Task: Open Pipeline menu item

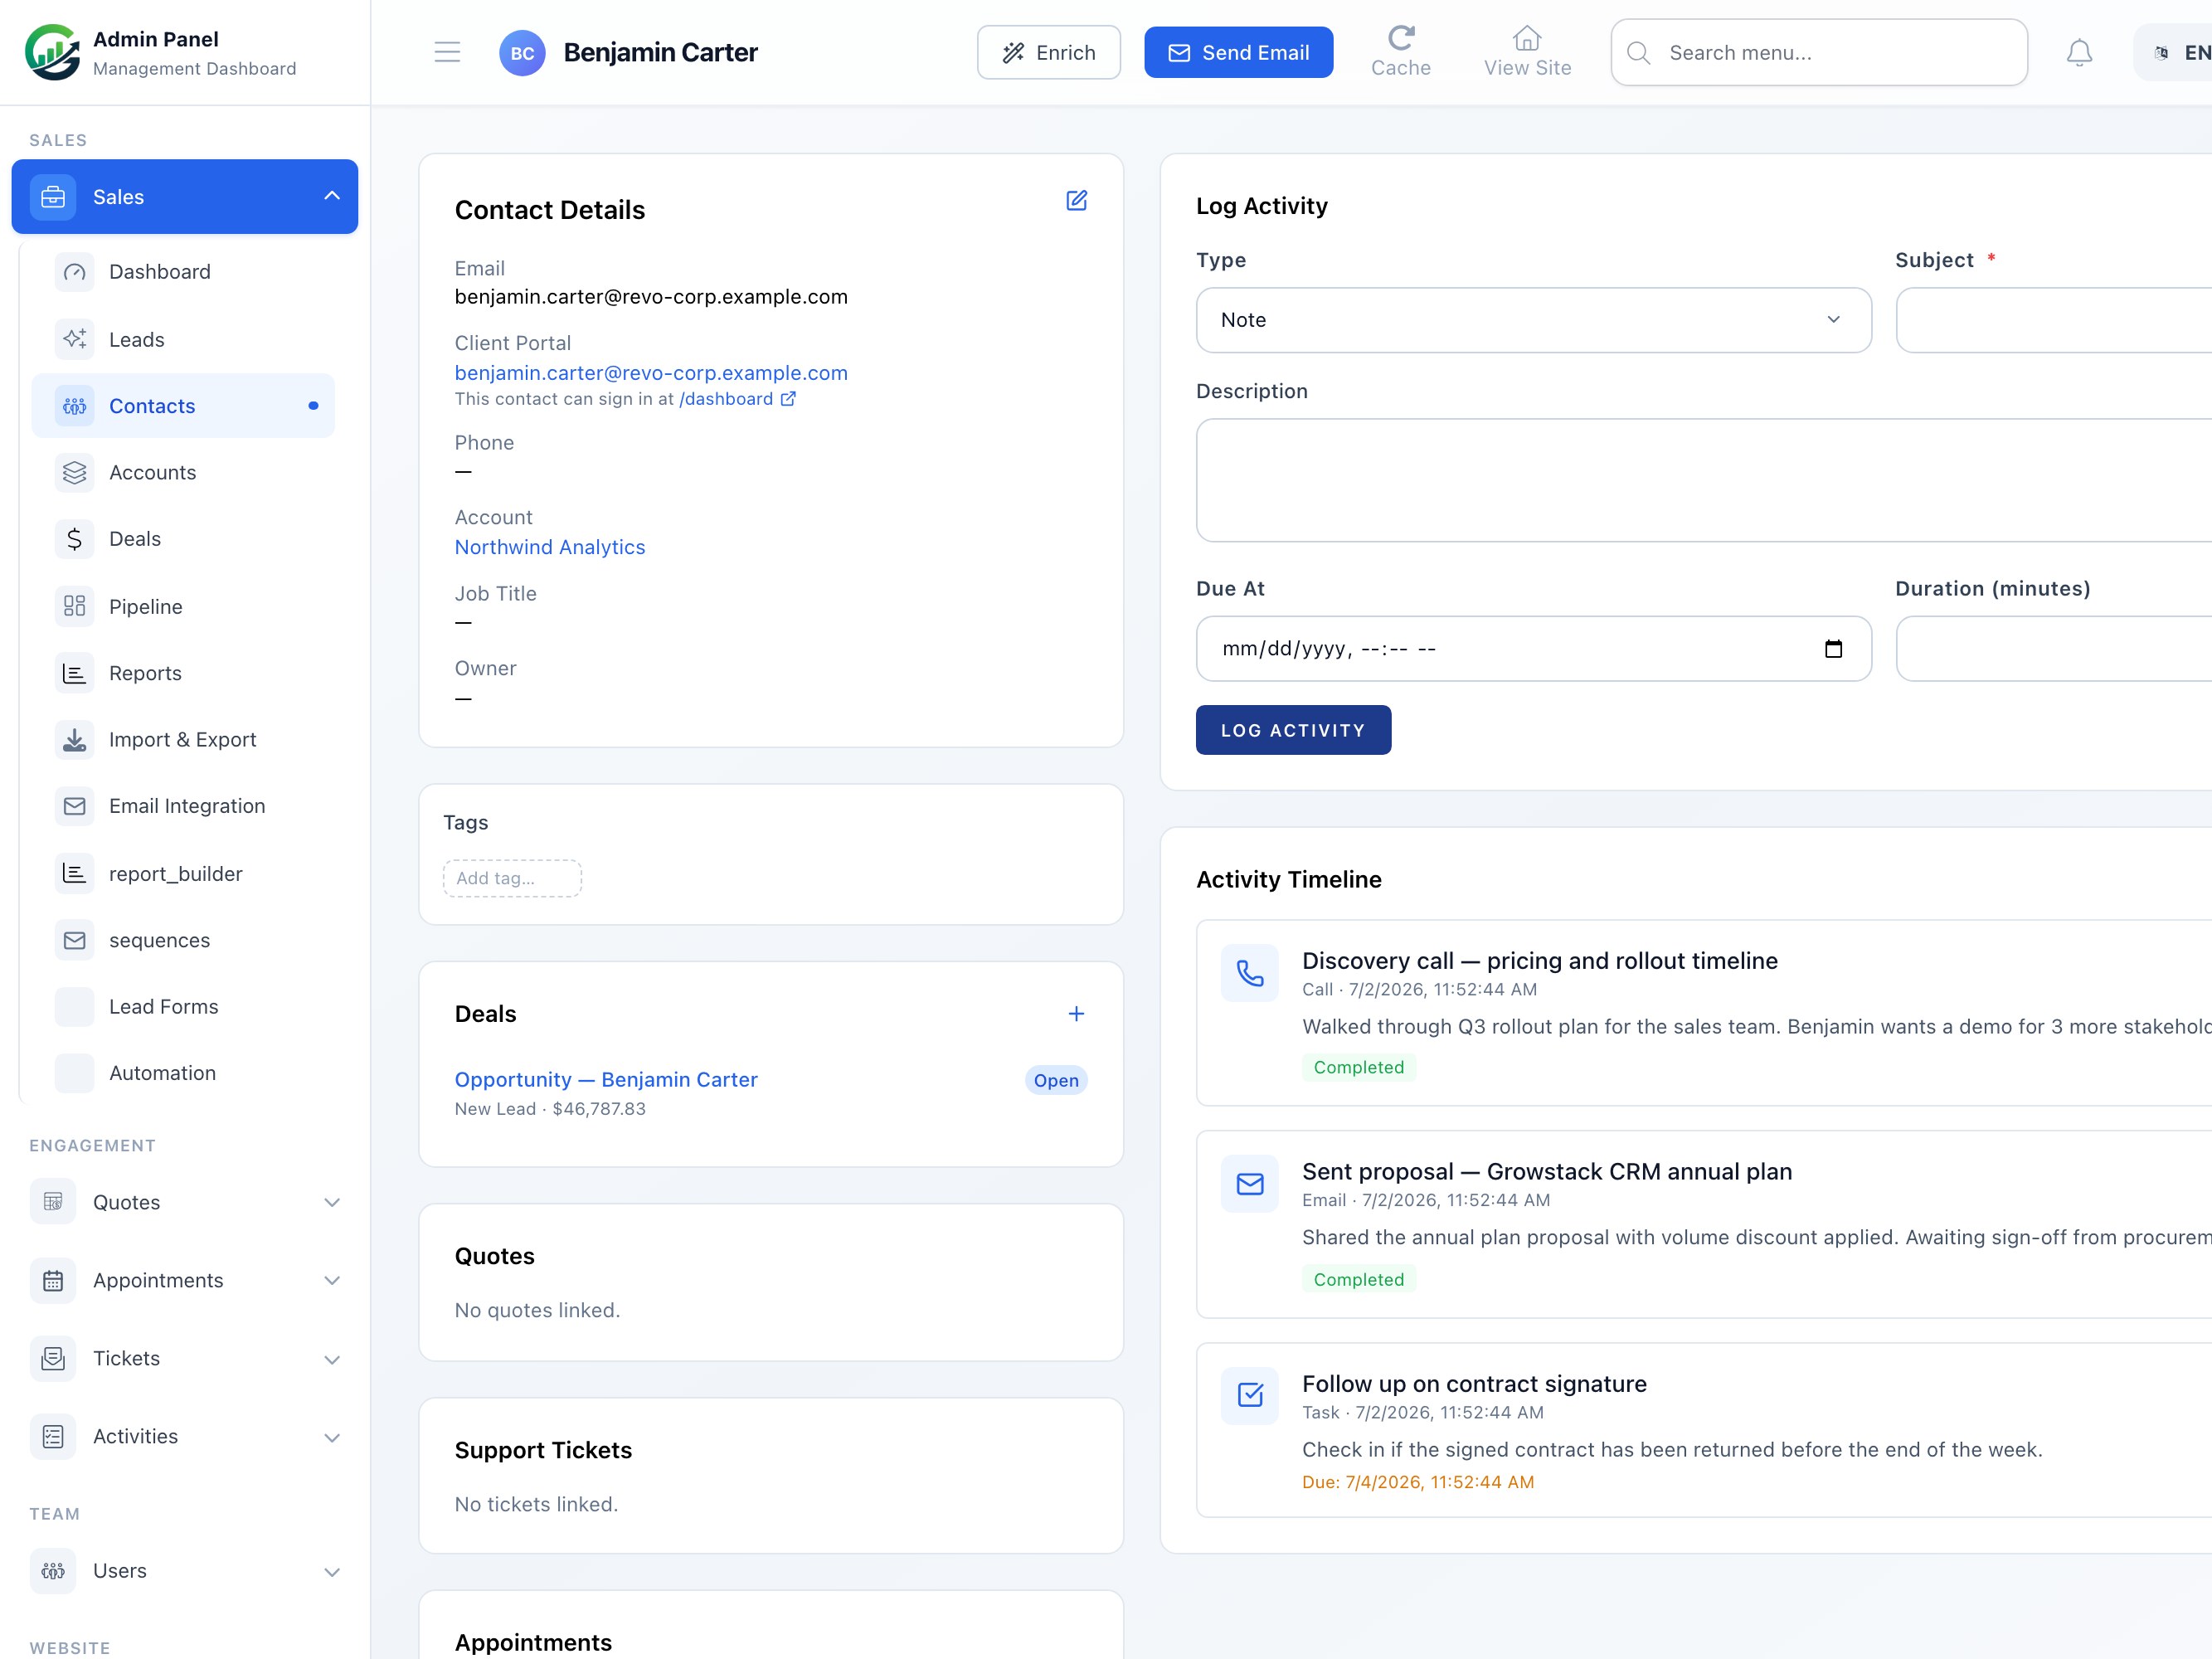Action: click(x=183, y=606)
